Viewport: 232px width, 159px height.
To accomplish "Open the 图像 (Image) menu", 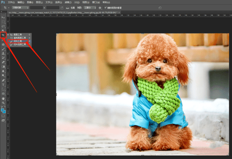I will (x=30, y=3).
